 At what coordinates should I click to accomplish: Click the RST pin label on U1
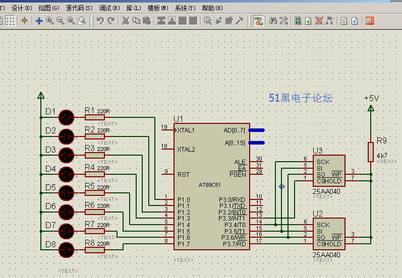coord(184,175)
